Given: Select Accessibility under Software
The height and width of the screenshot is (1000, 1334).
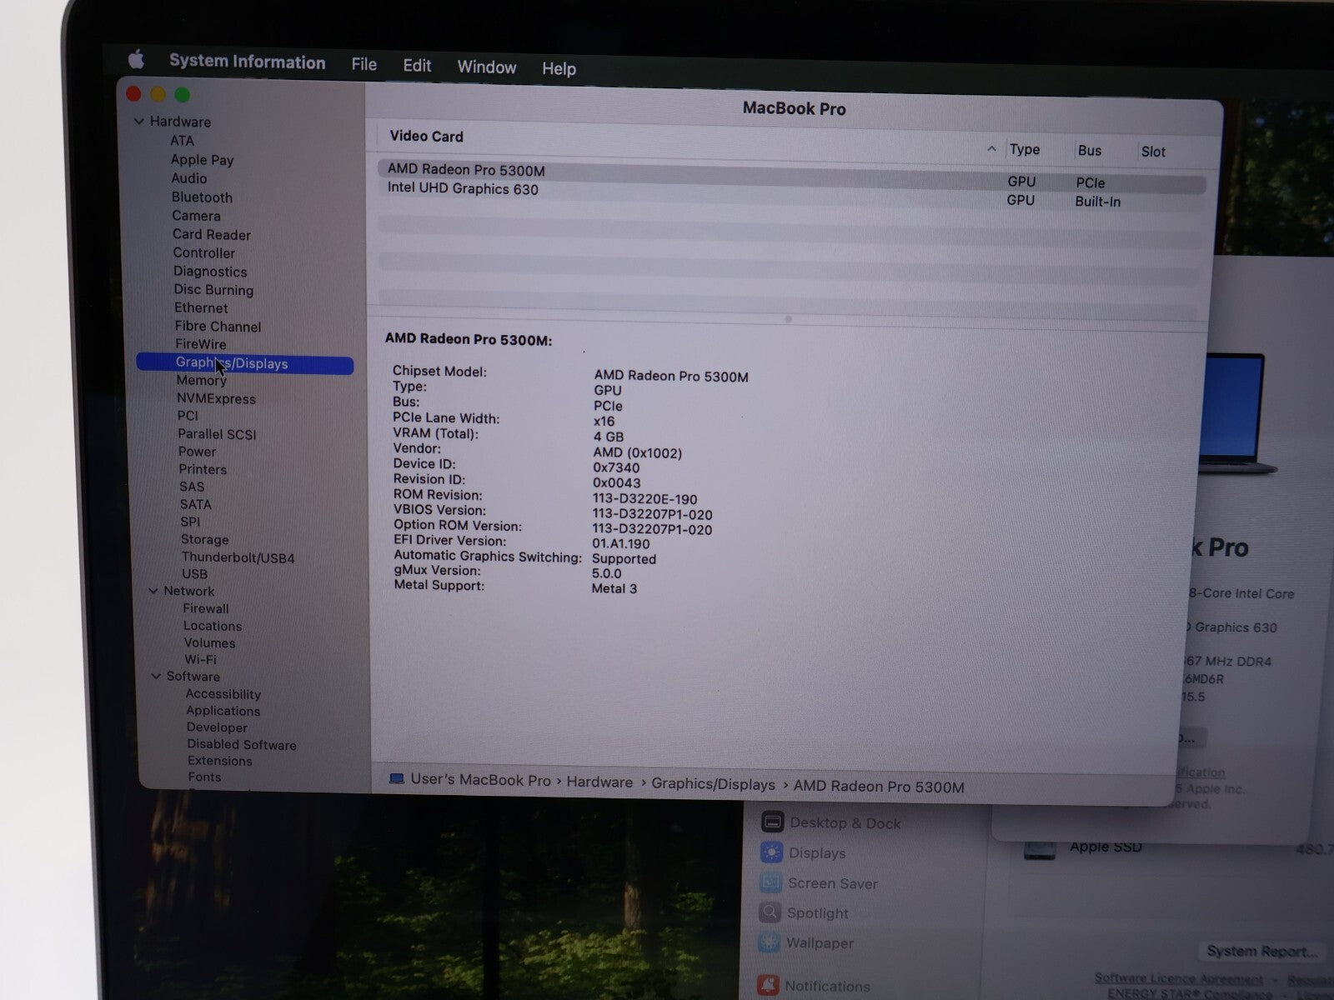Looking at the screenshot, I should [x=223, y=694].
